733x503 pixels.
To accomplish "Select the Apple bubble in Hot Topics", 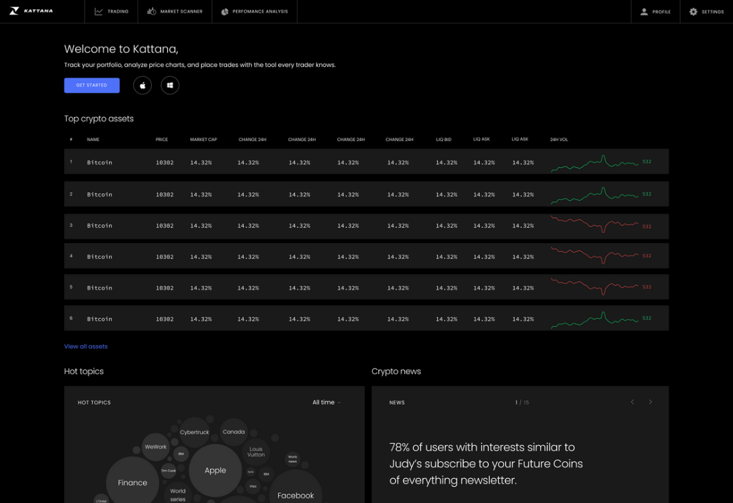I will (215, 470).
